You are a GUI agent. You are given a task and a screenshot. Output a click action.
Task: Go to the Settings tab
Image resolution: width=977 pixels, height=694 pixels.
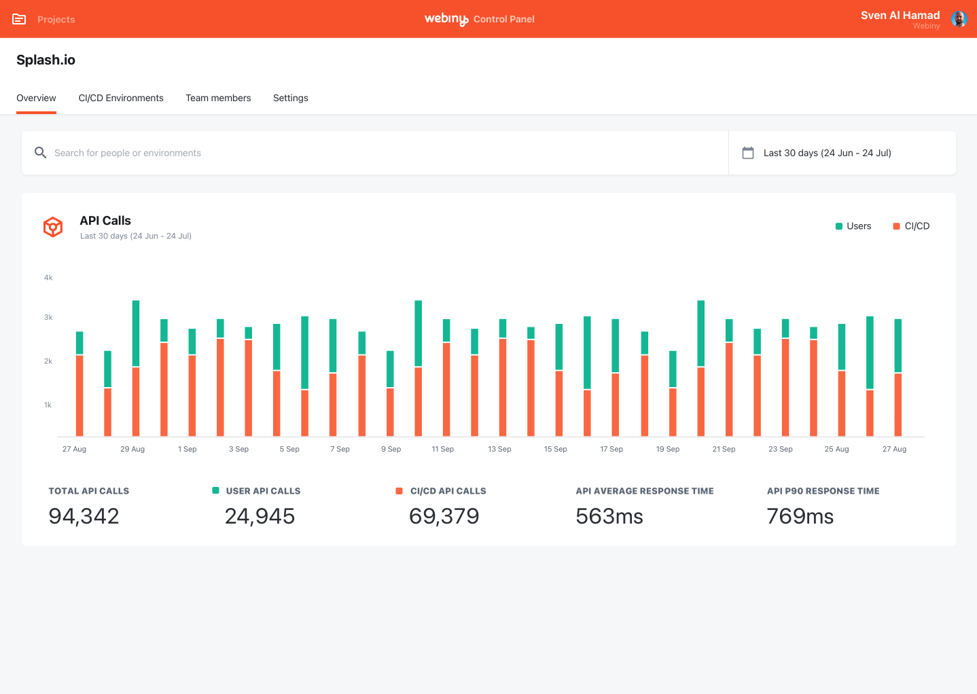[x=290, y=98]
